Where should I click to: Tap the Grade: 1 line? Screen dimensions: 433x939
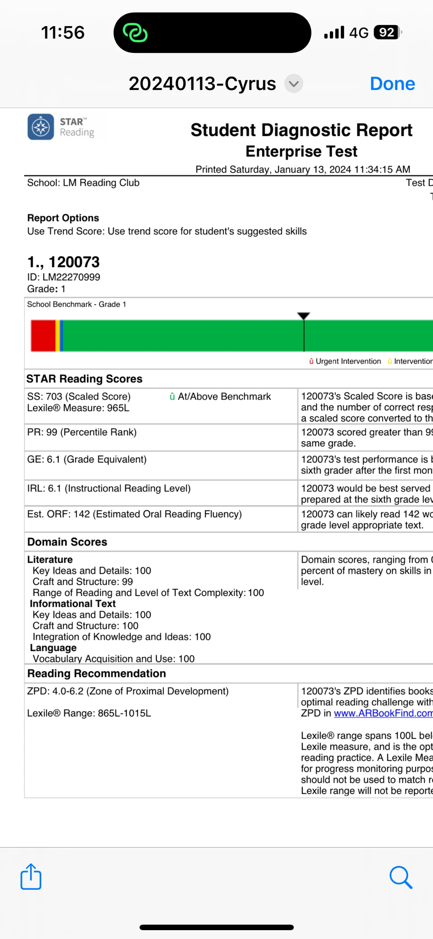coord(46,289)
